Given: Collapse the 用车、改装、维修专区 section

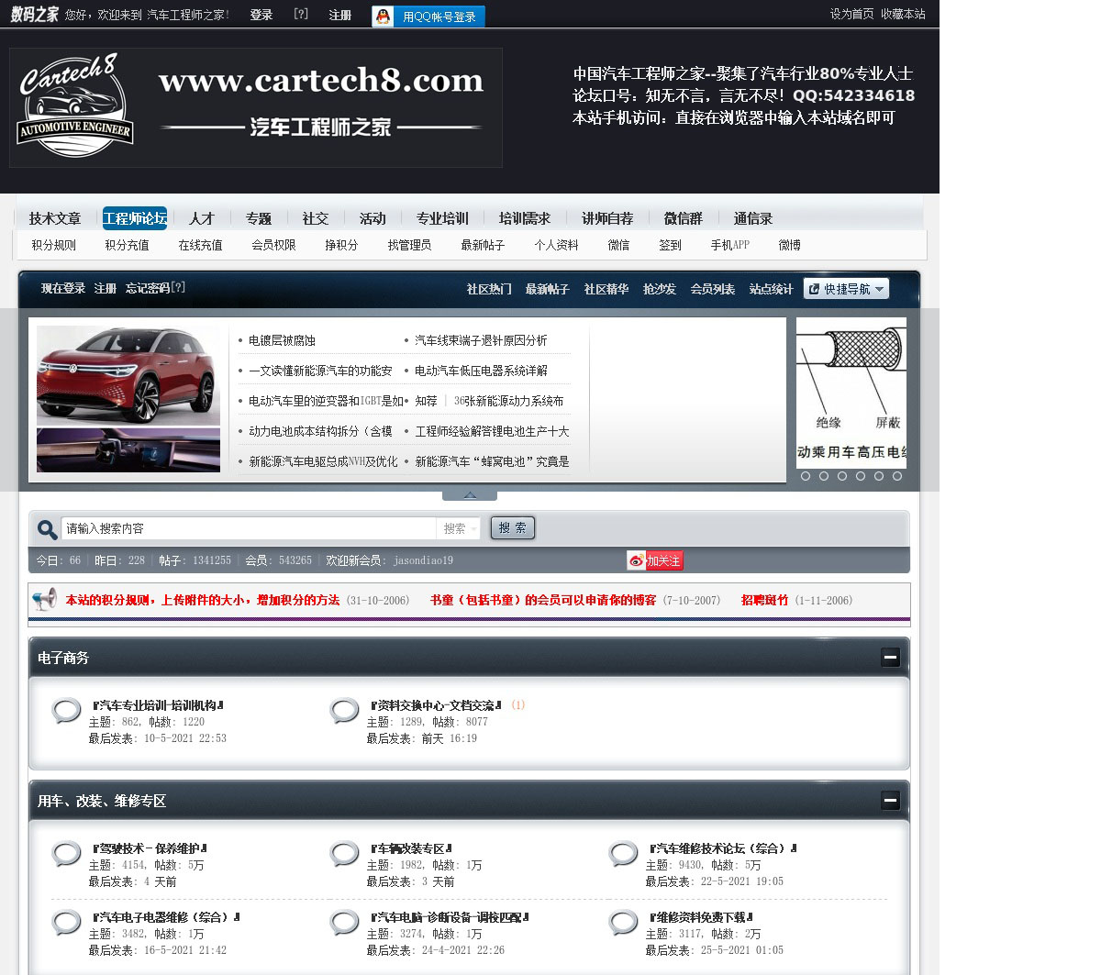Looking at the screenshot, I should pos(890,800).
